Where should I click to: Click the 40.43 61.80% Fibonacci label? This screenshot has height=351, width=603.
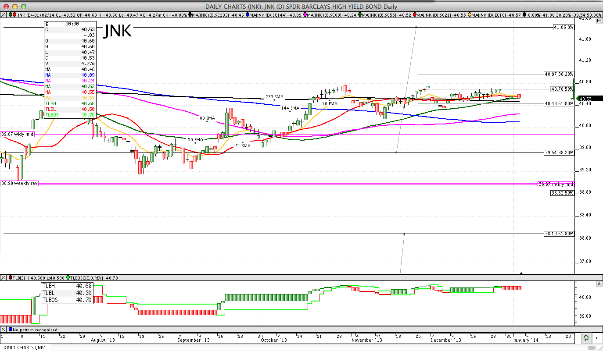(559, 103)
